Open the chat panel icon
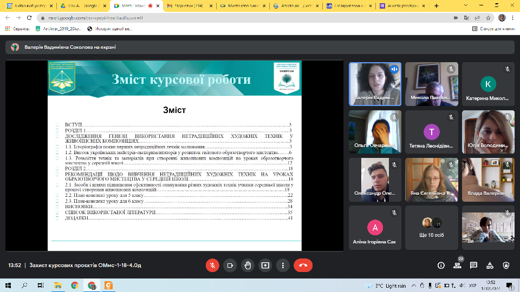The height and width of the screenshot is (292, 520). coord(473,266)
